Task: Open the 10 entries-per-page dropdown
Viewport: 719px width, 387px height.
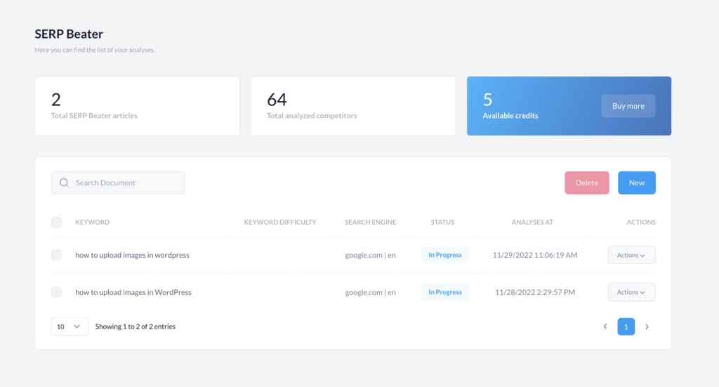Action: (70, 327)
